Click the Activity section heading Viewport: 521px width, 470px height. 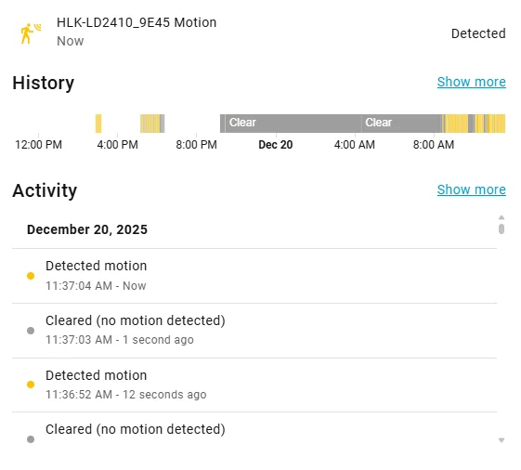coord(45,190)
